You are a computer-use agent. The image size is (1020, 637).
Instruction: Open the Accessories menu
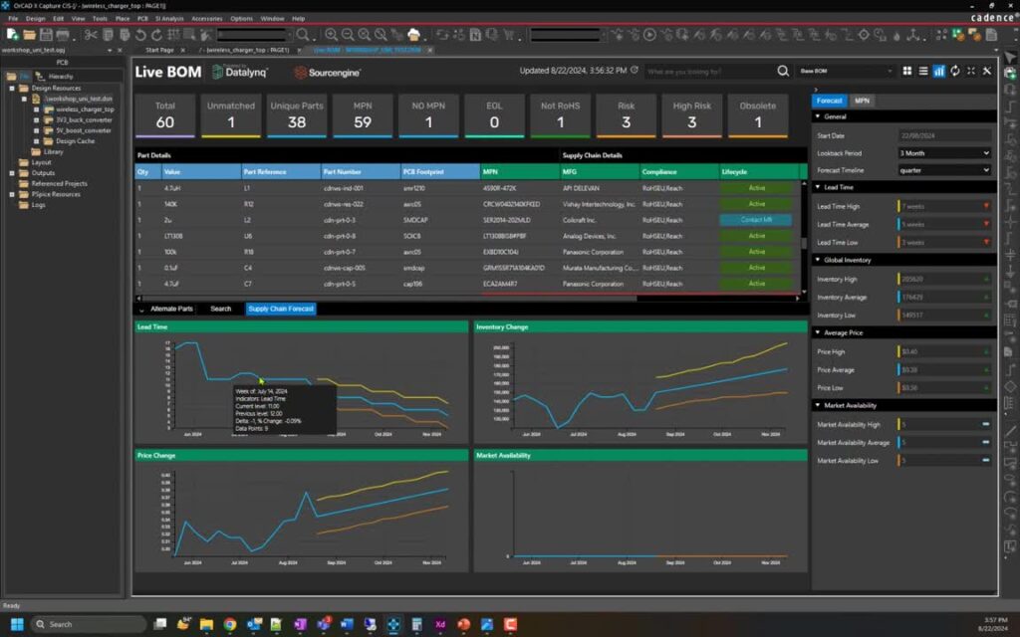(x=207, y=18)
